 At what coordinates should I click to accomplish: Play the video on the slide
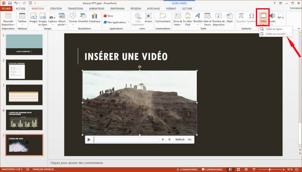click(x=89, y=140)
